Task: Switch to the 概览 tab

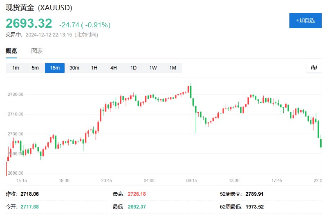Action: click(x=11, y=51)
